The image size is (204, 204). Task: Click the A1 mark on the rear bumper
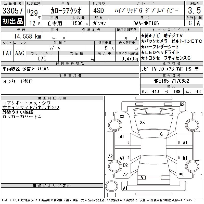pyautogui.click(x=125, y=188)
